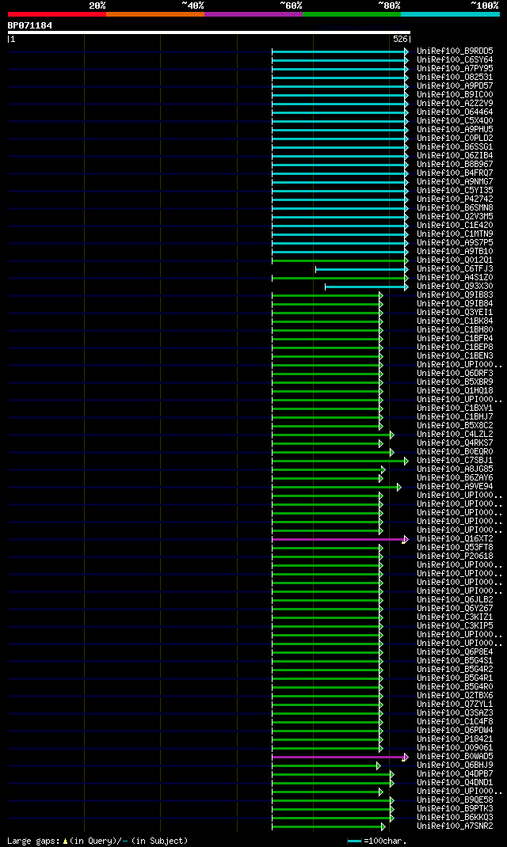Open hit UniRef100_A7PY95
Viewport: 507px width, 847px height.
tap(455, 69)
